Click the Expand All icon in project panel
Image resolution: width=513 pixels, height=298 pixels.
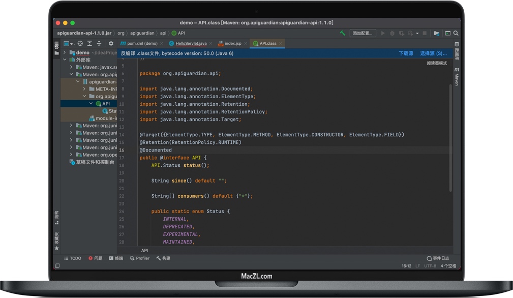[89, 44]
